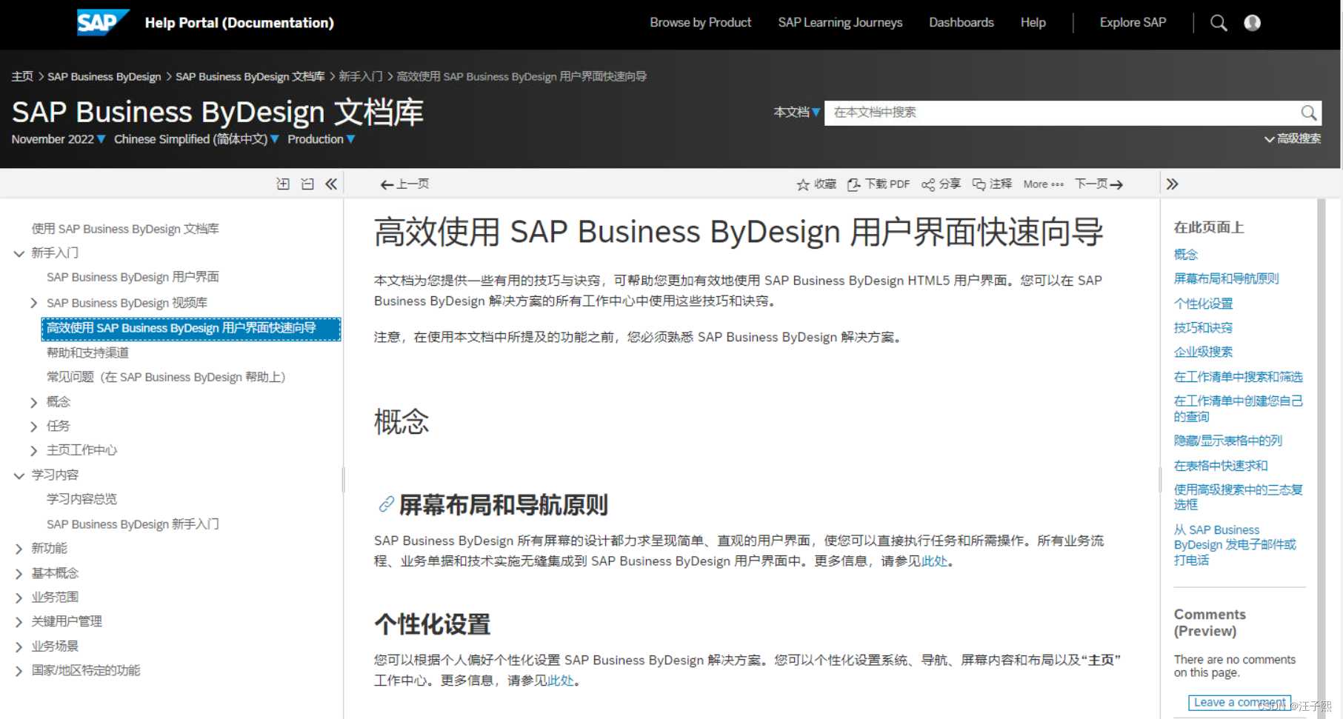Collapse the right 'on this page' panel
This screenshot has height=719, width=1343.
pos(1172,184)
